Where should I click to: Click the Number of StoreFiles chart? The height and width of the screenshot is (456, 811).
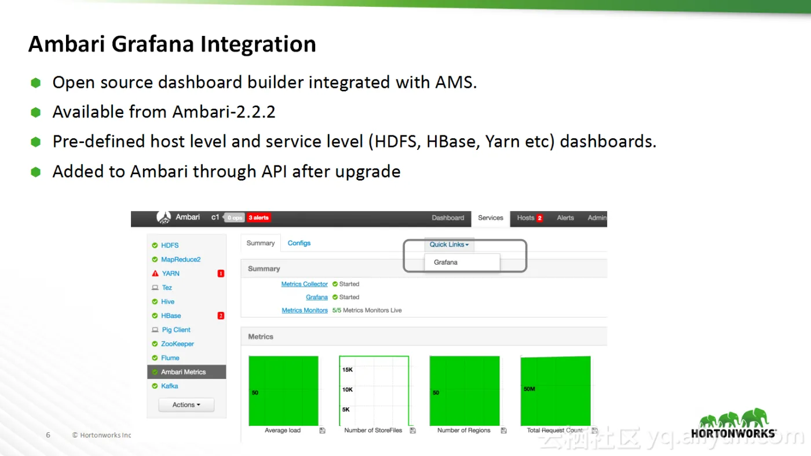374,391
